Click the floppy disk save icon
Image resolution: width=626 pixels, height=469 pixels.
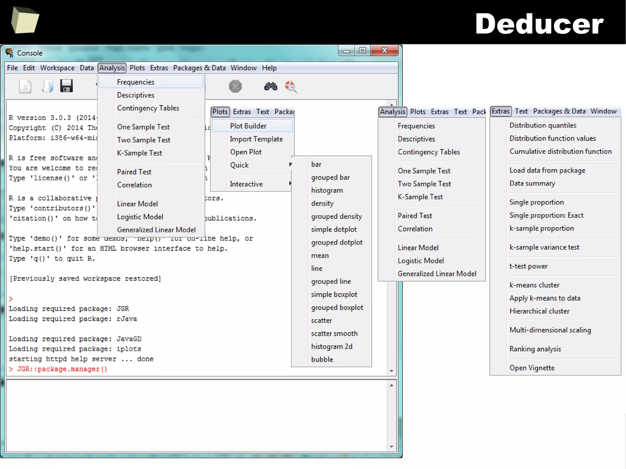coord(66,86)
